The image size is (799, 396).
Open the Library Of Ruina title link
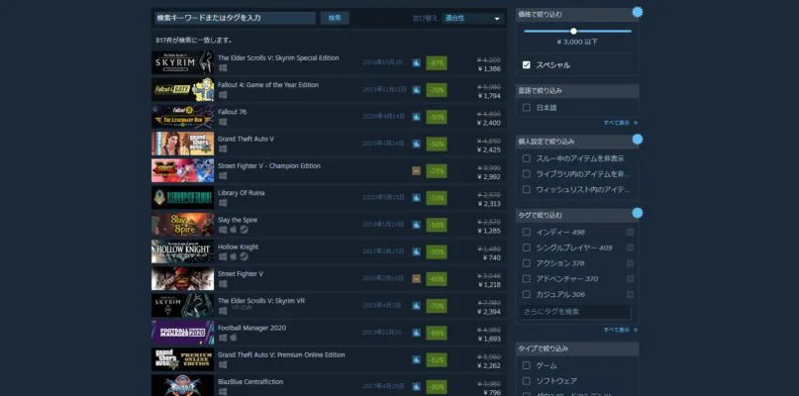[x=241, y=193]
